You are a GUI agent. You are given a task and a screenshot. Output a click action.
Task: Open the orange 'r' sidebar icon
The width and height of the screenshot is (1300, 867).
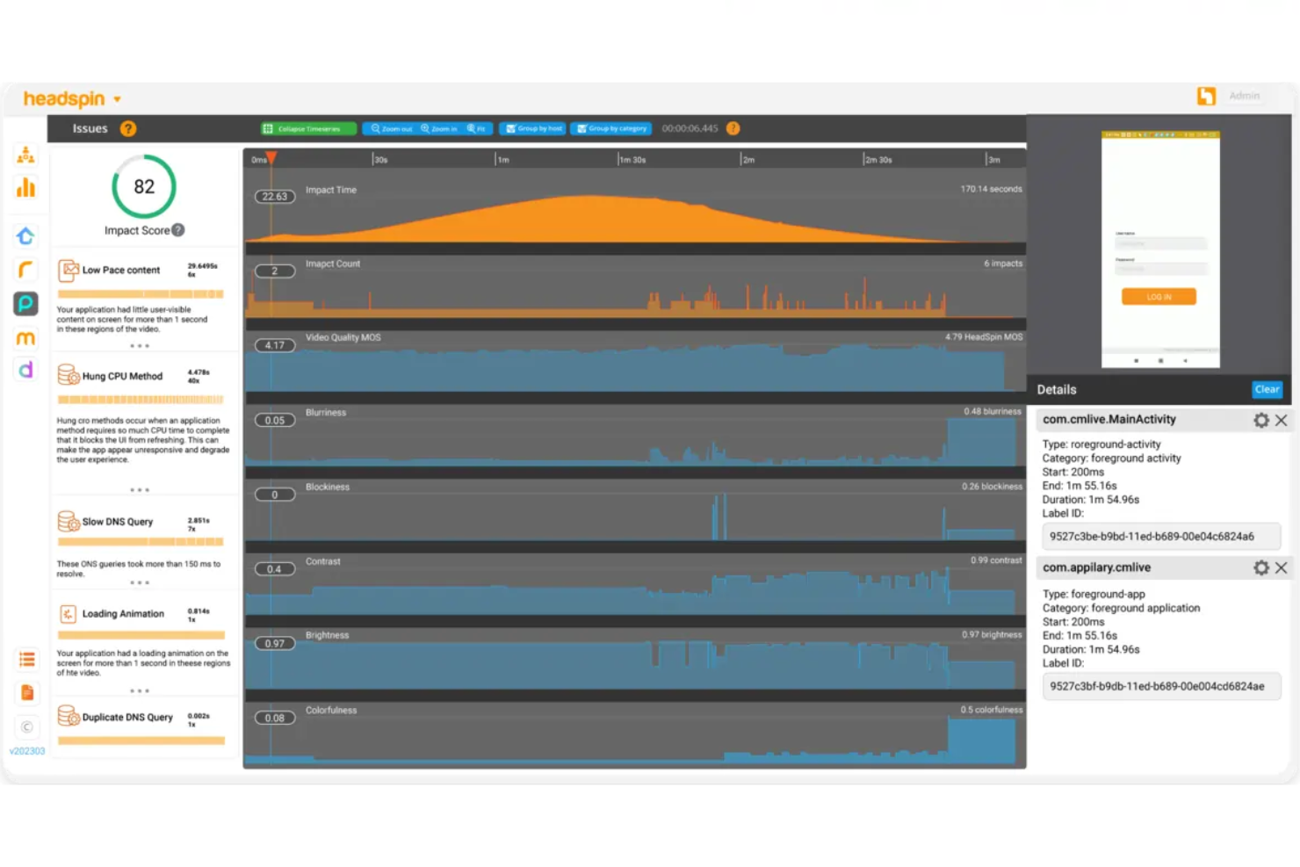(x=25, y=270)
